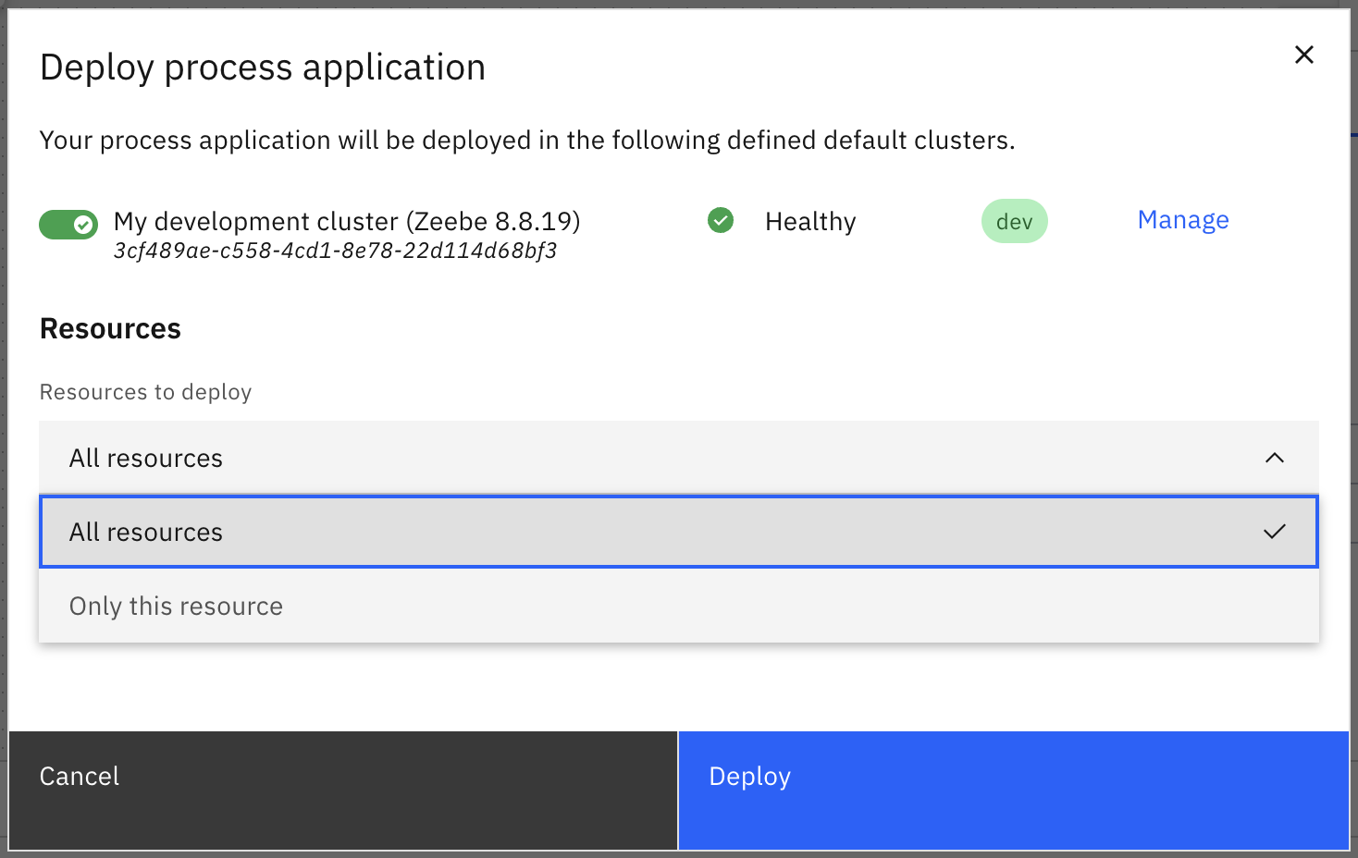Click the cluster name My development cluster
The width and height of the screenshot is (1358, 858).
point(347,221)
